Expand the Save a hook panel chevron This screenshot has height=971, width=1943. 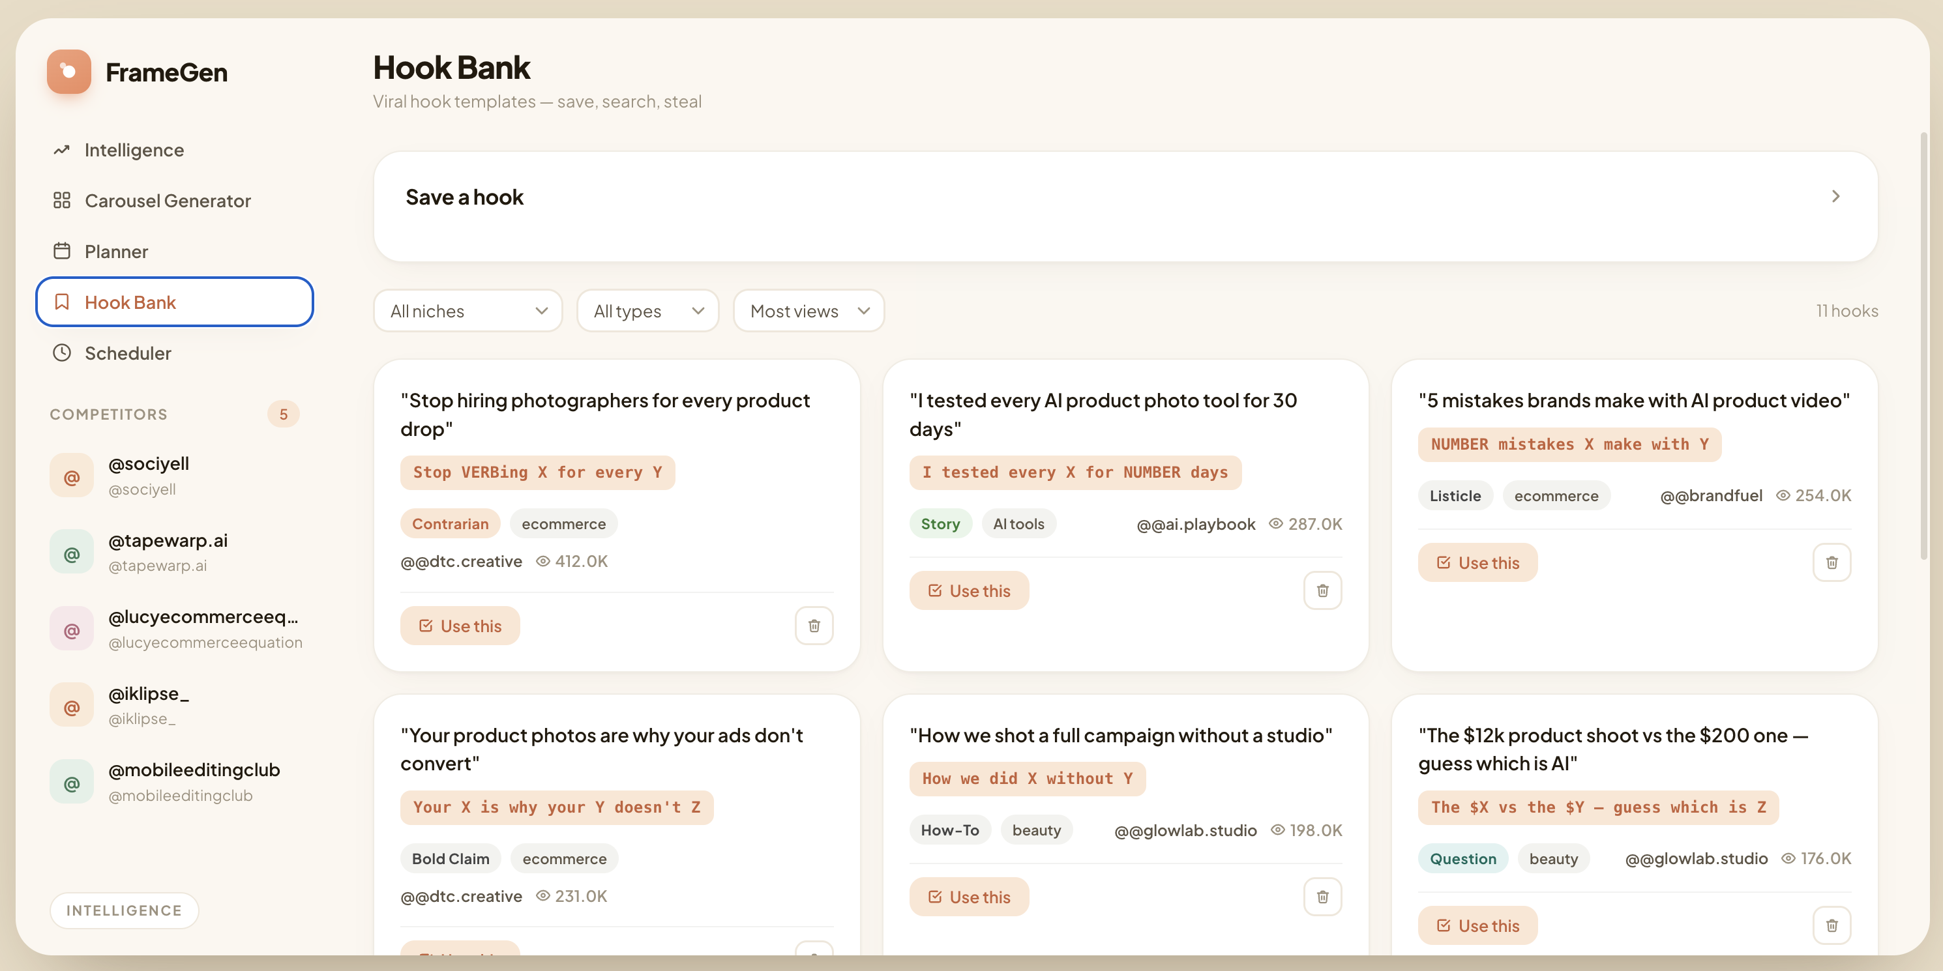[x=1835, y=197]
